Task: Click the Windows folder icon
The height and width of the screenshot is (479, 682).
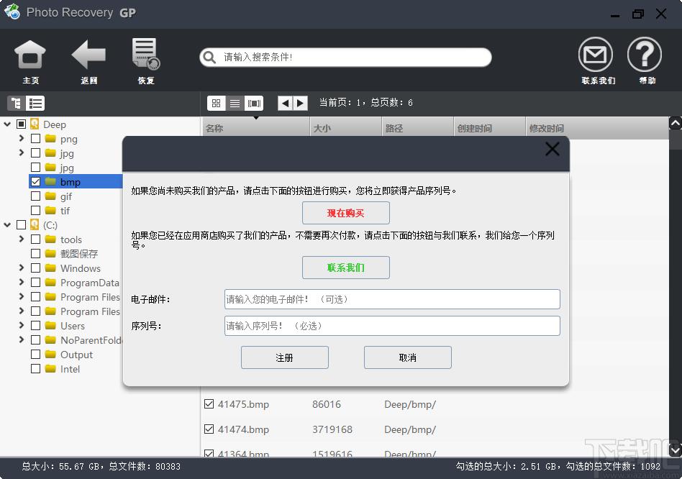Action: click(50, 268)
